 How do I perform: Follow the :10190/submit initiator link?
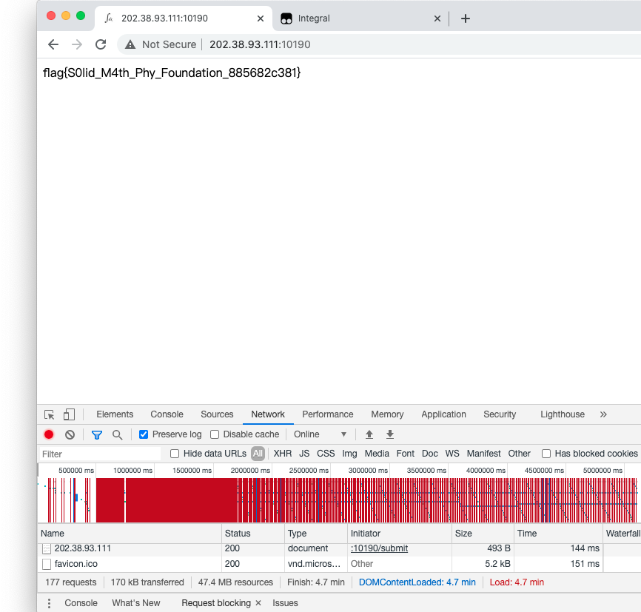379,548
